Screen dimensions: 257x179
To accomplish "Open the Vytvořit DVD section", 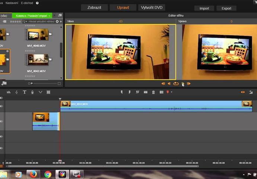I will (x=152, y=7).
